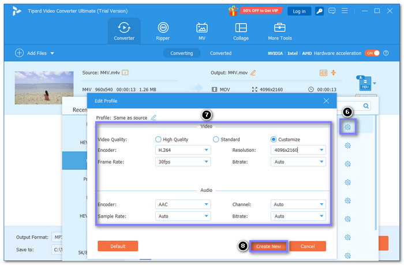Show the Converting list tab

(182, 53)
